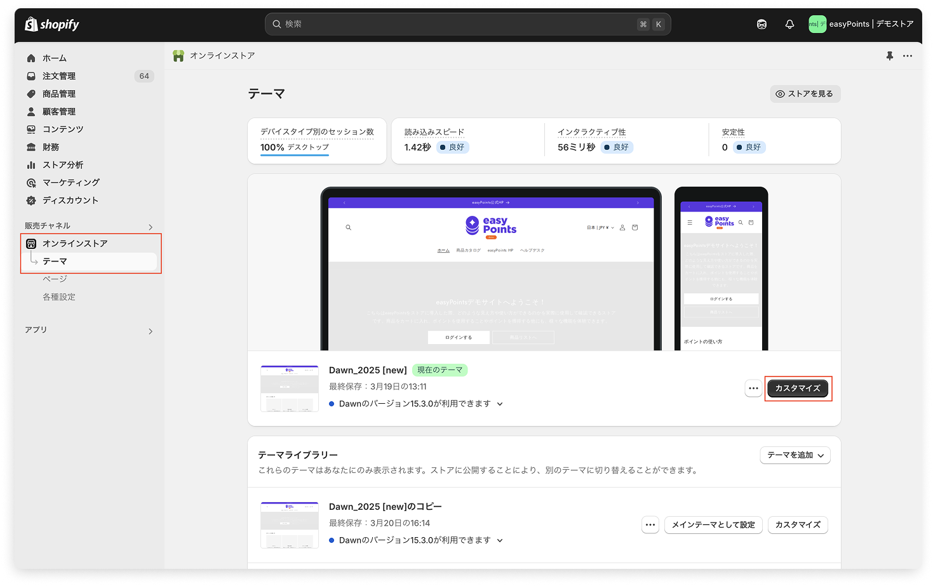Click the search magnifier icon

(277, 24)
